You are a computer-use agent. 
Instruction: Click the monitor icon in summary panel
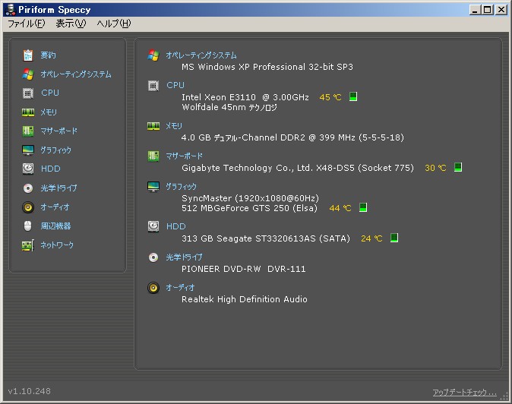(x=153, y=187)
